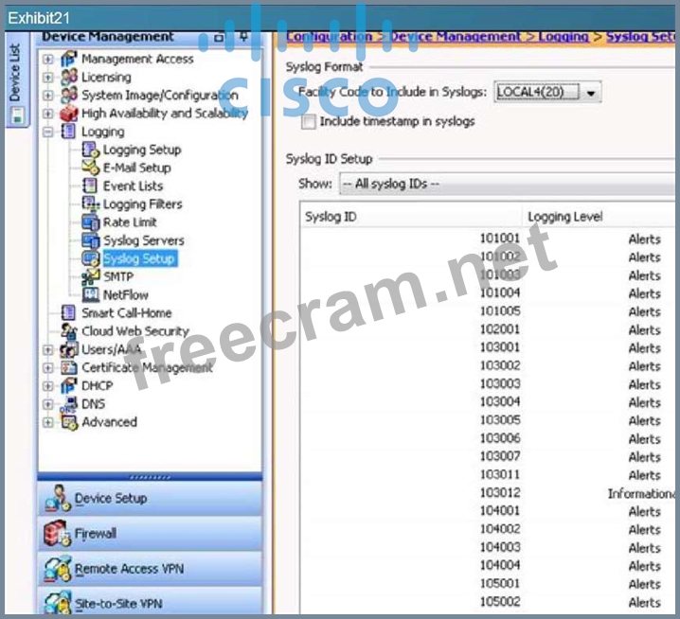Click the Event Lists icon

(91, 186)
